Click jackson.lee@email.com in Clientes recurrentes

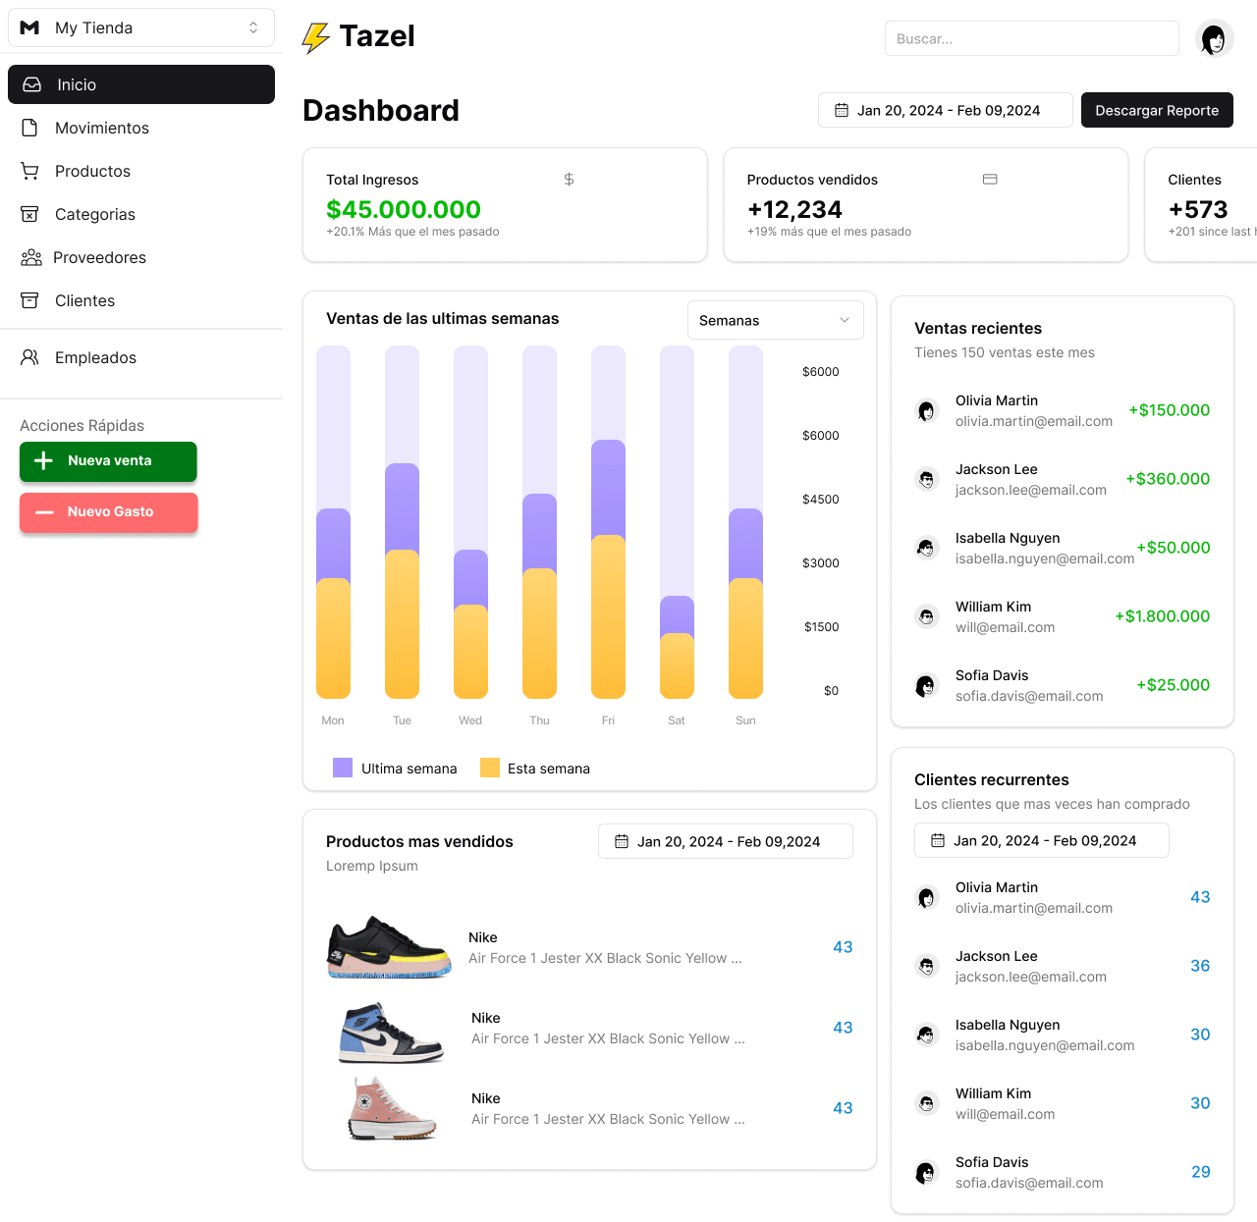click(x=1031, y=977)
